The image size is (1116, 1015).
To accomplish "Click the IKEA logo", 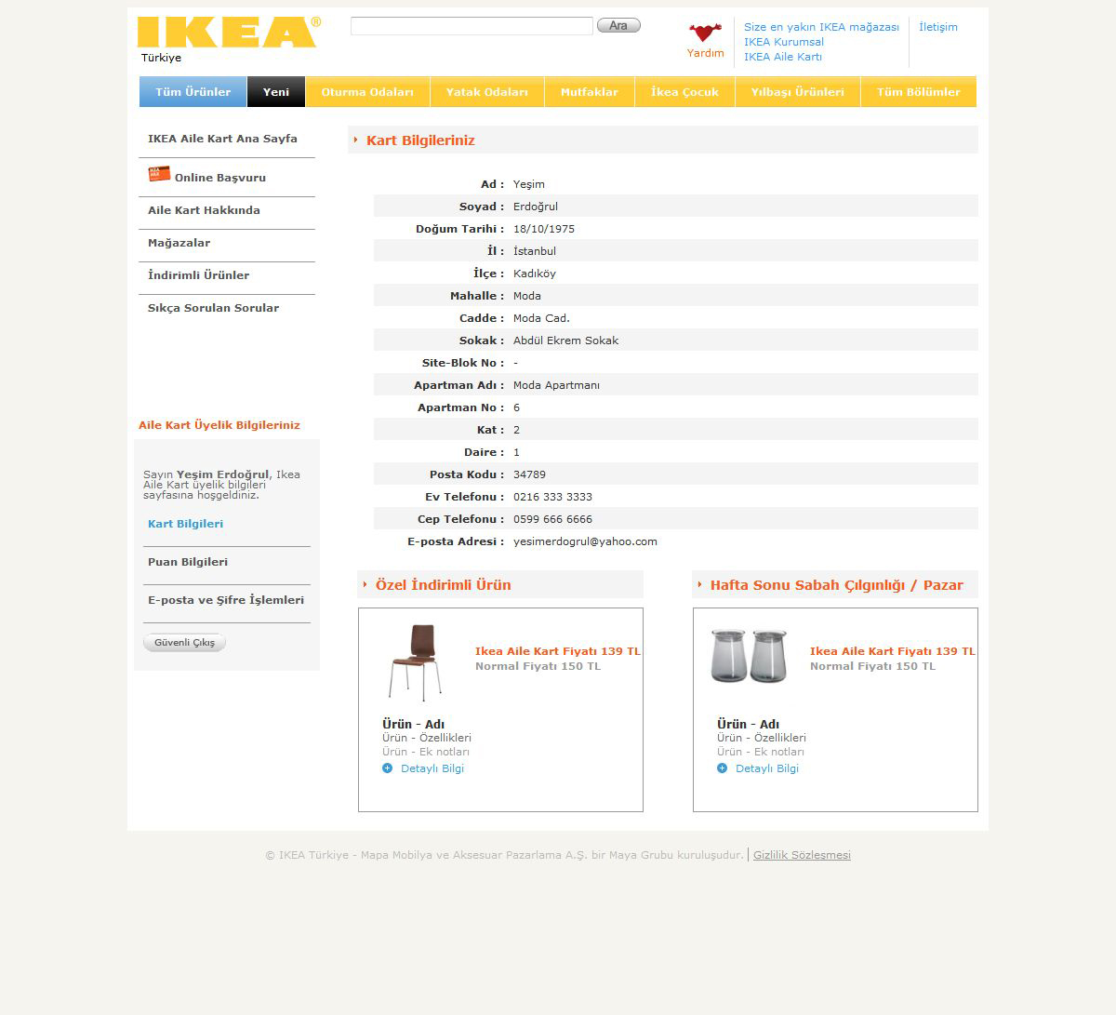I will click(x=229, y=32).
